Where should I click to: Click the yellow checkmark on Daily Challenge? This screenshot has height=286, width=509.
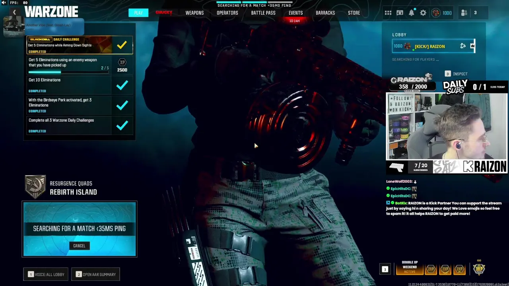coord(122,45)
